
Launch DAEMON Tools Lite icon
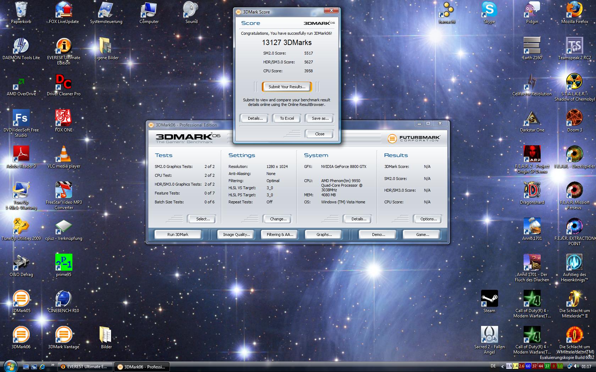(21, 49)
